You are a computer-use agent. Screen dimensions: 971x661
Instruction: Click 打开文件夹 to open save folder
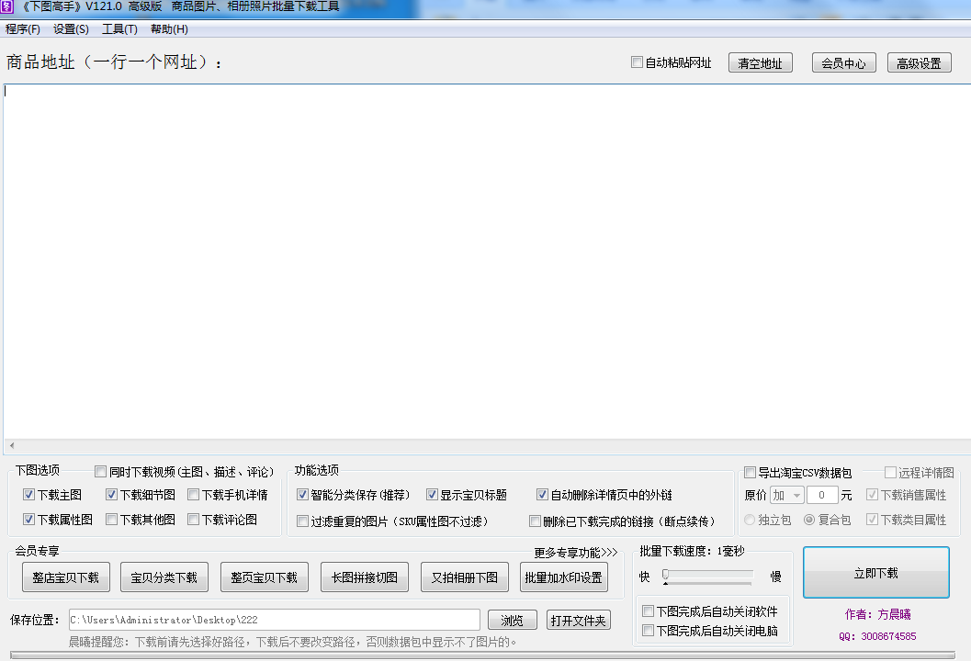[x=579, y=620]
